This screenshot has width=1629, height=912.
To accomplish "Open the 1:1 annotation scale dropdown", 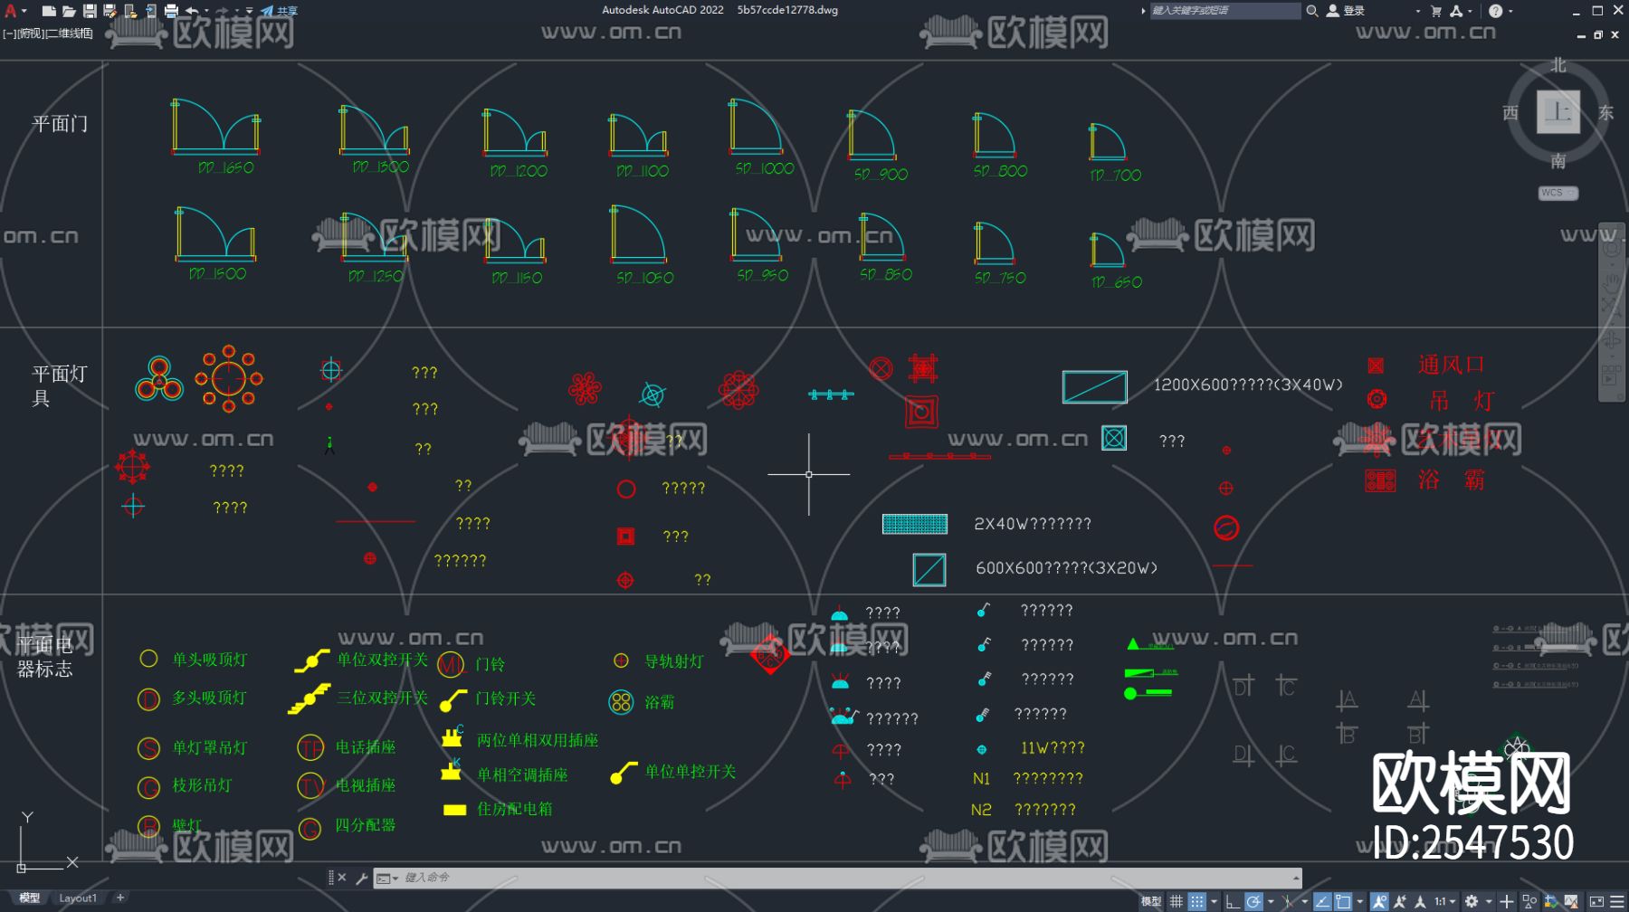I will pyautogui.click(x=1445, y=901).
